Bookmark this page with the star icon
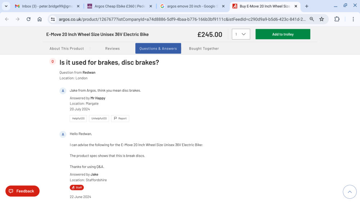 pyautogui.click(x=321, y=19)
